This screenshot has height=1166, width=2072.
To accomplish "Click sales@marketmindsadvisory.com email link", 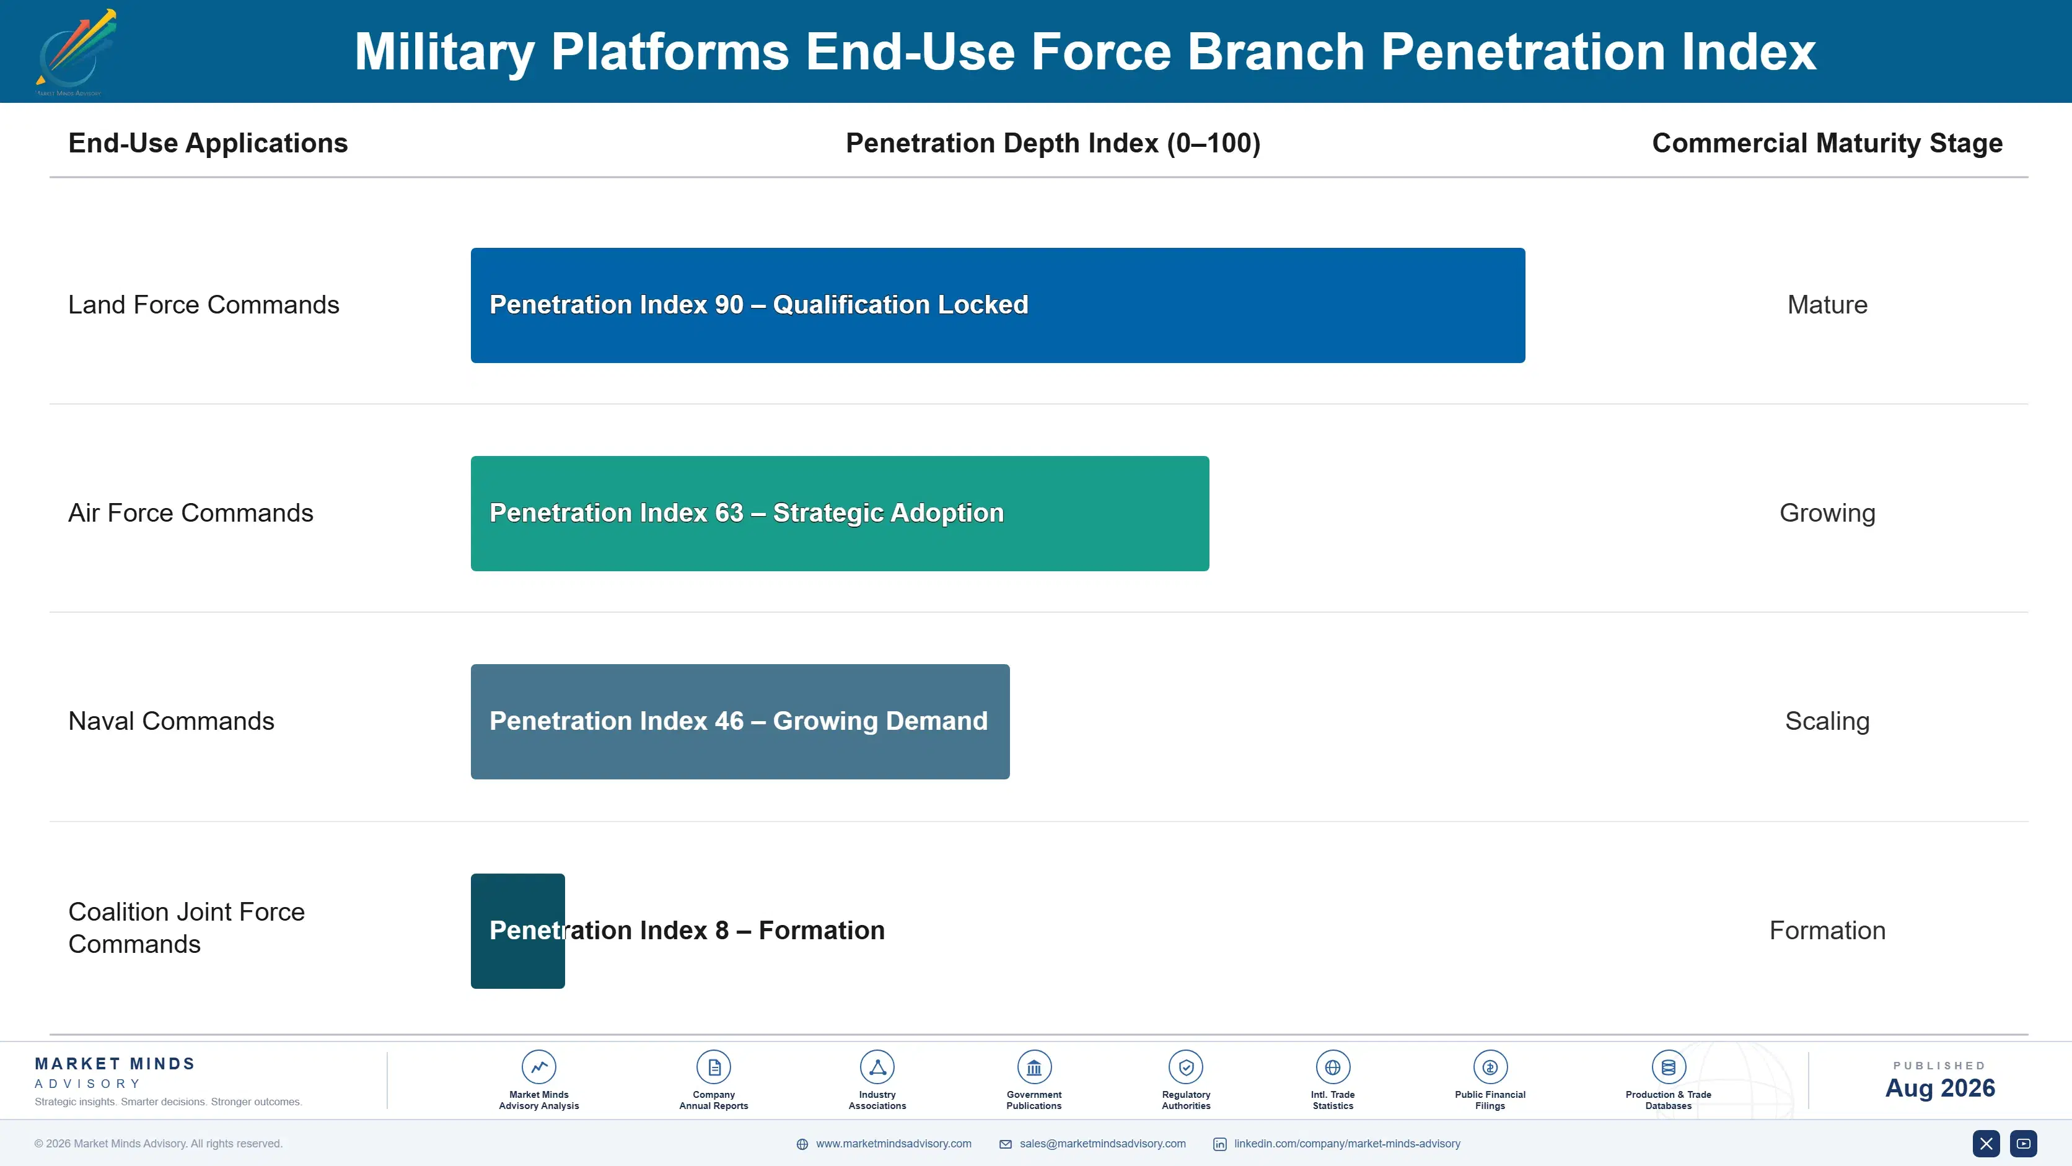I will click(x=1103, y=1144).
